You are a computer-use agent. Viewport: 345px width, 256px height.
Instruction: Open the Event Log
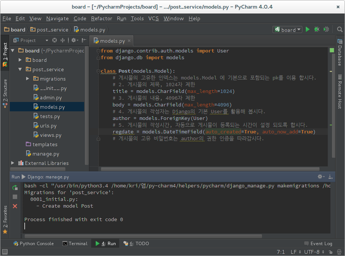pos(319,244)
